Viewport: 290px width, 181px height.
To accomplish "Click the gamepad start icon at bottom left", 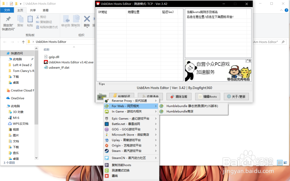I will (x=101, y=96).
